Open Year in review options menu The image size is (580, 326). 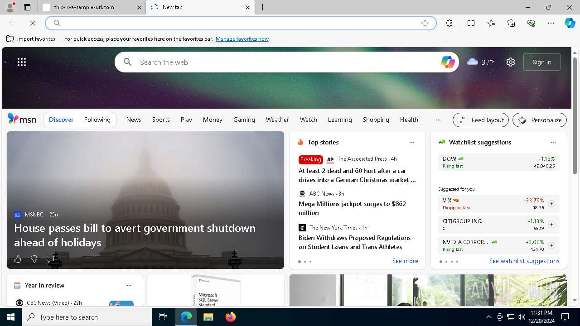(129, 285)
